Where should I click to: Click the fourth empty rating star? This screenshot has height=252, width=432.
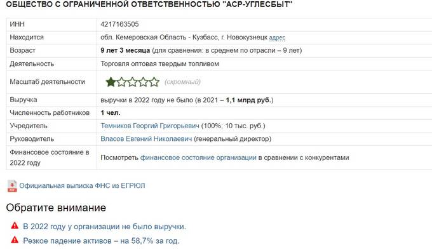pos(144,82)
